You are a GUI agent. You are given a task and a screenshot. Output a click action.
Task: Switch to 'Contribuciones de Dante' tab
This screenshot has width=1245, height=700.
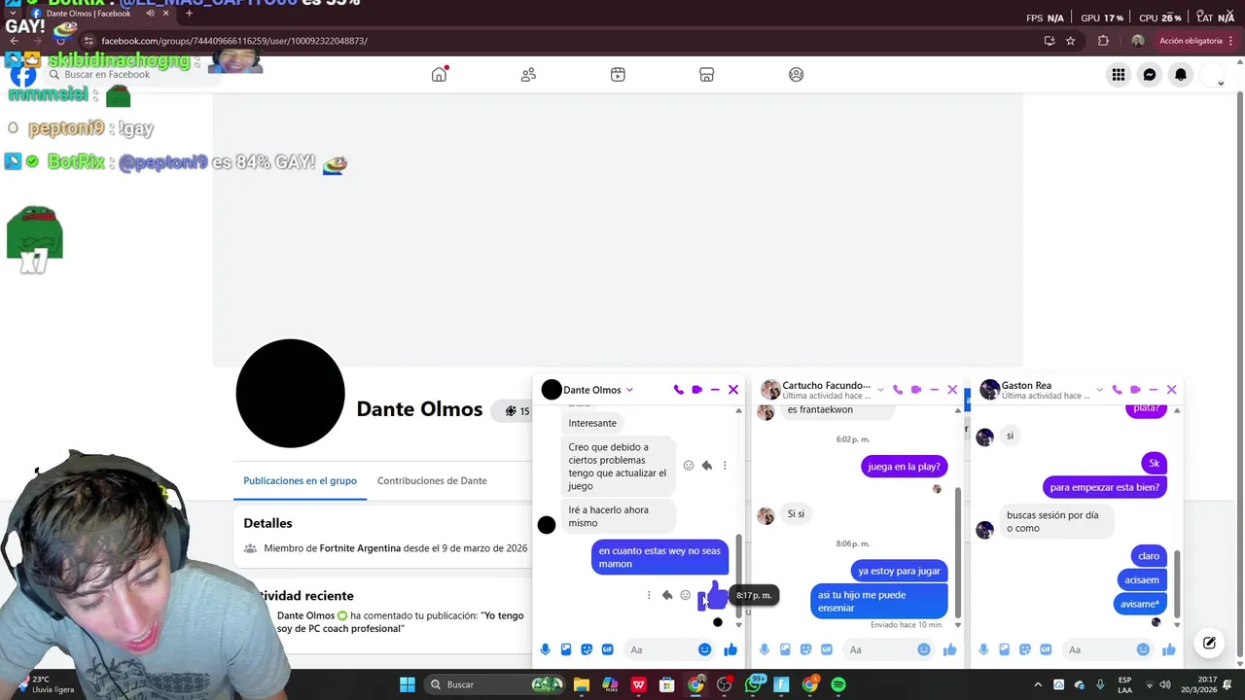pos(432,480)
